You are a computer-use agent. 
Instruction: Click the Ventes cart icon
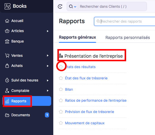7,56
